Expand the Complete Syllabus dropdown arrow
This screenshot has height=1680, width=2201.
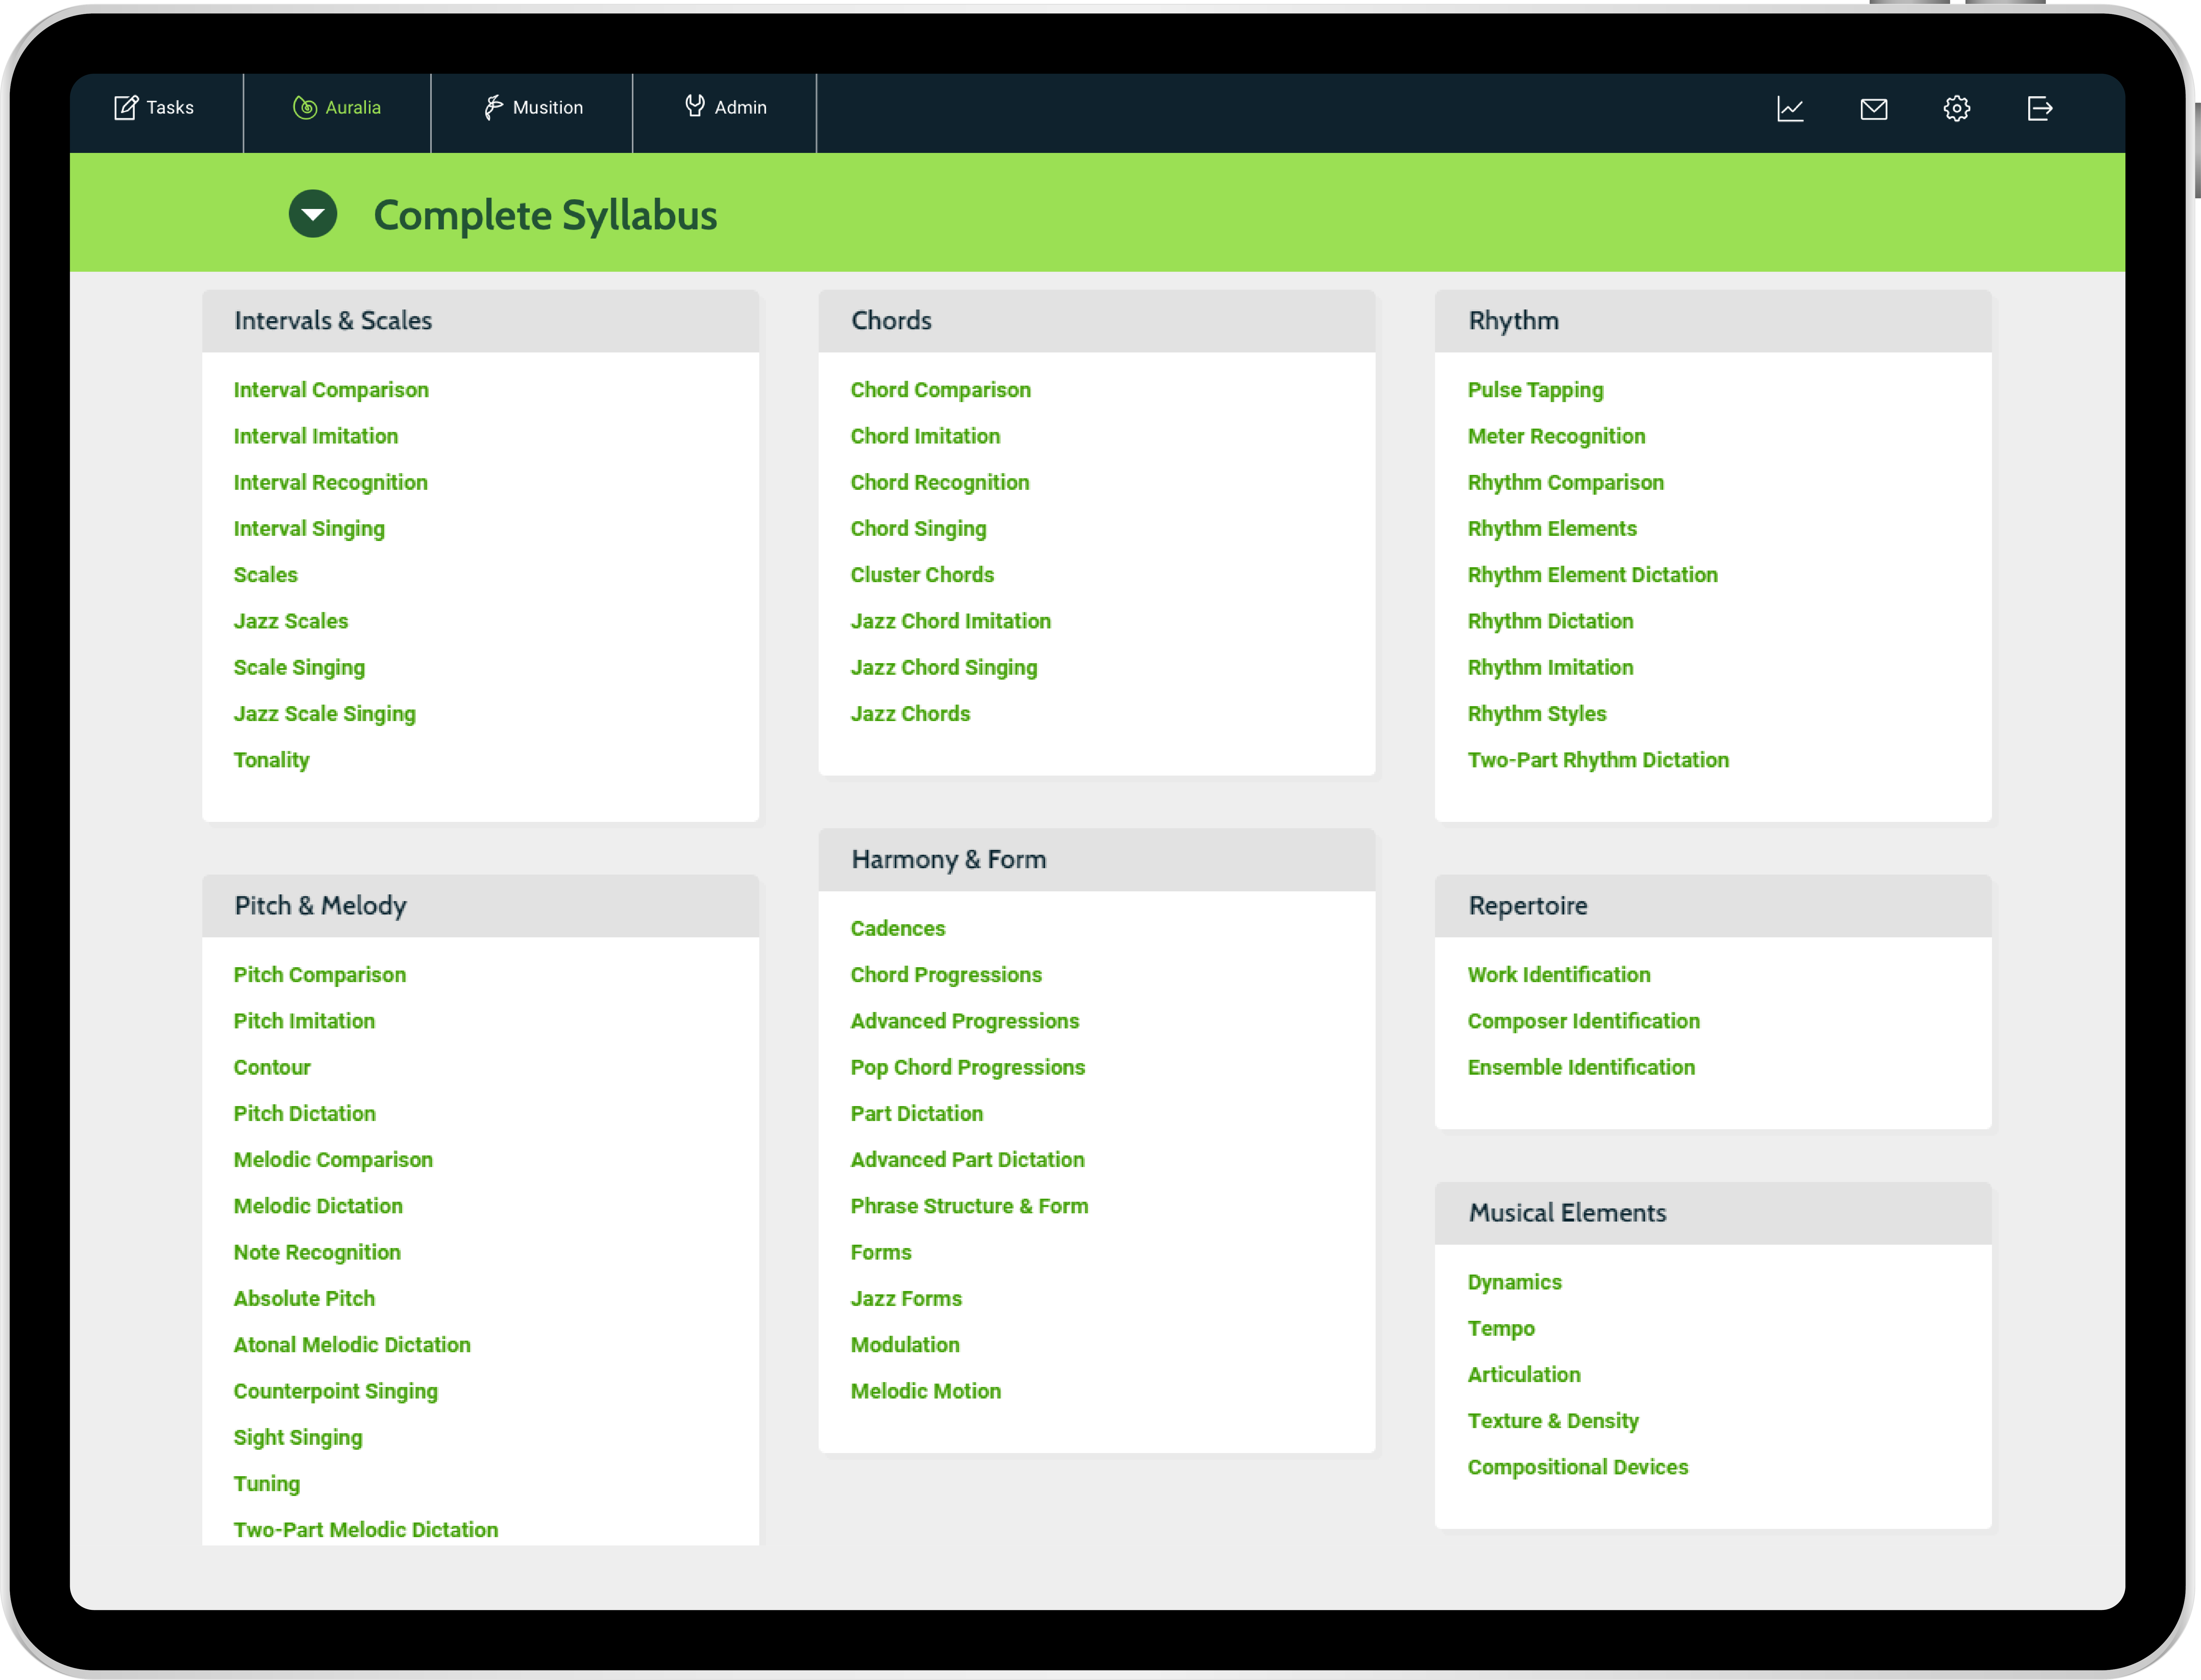point(313,214)
